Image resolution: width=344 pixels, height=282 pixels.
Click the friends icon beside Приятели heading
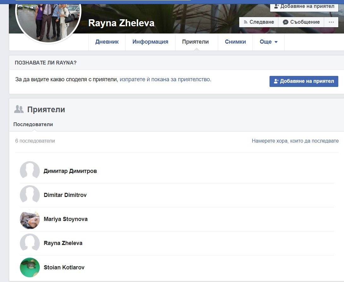[19, 110]
